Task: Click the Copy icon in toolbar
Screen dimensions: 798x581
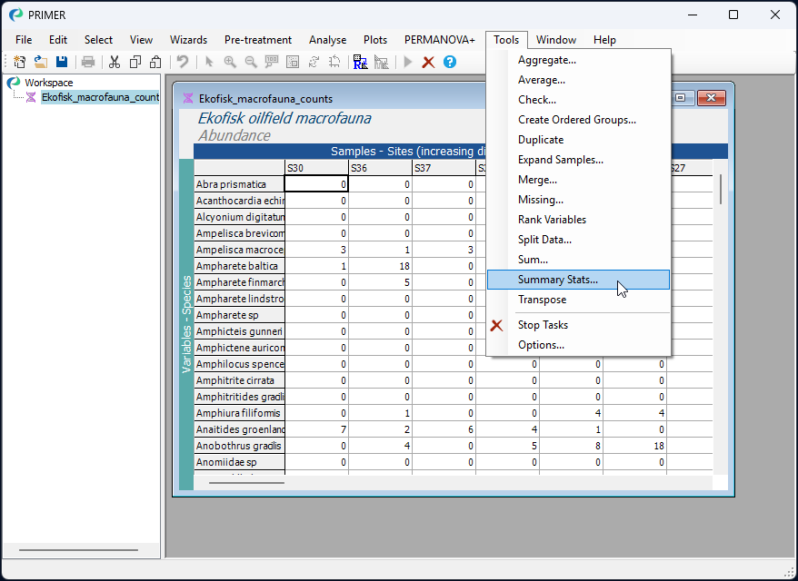Action: [x=135, y=62]
